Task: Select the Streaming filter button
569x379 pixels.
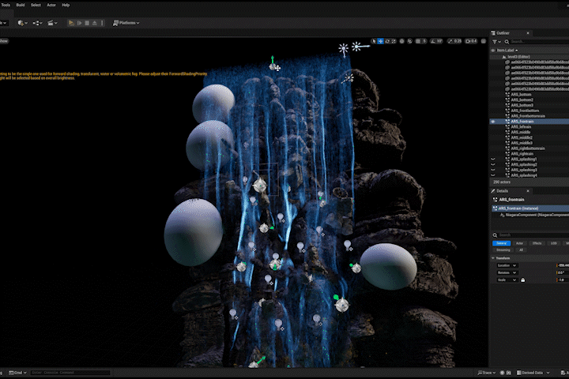Action: coord(503,250)
